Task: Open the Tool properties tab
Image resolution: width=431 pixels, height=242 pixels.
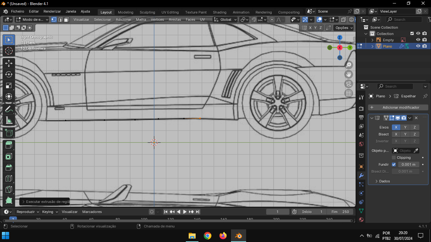Action: [x=361, y=97]
